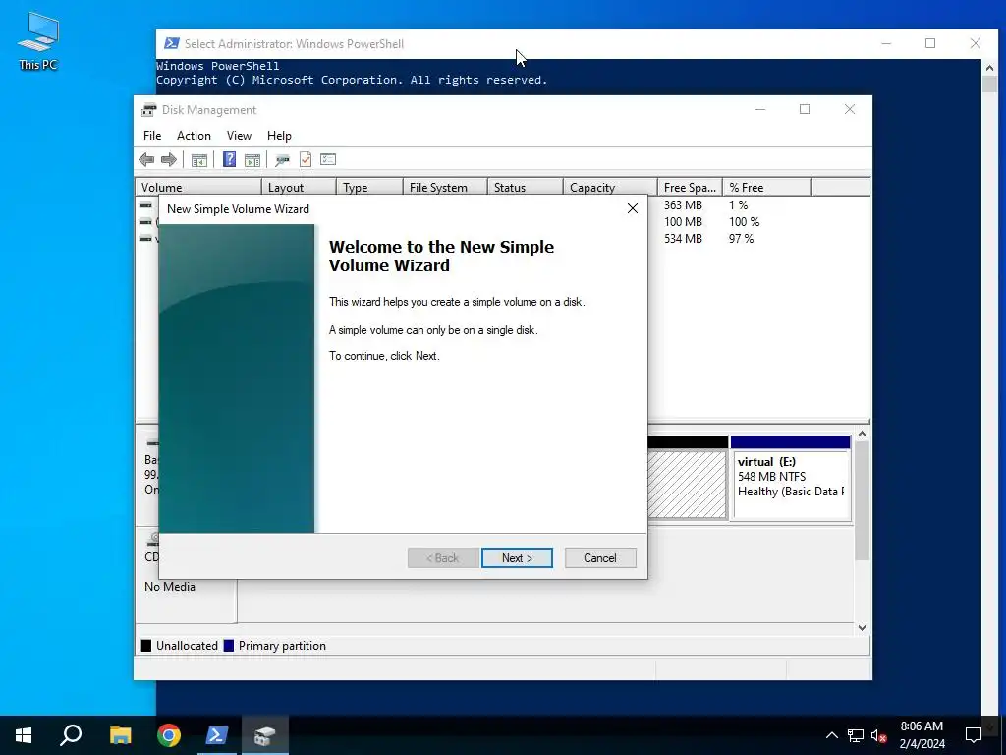Click the "No Media" CD-ROM label
Image resolution: width=1006 pixels, height=755 pixels.
click(169, 587)
